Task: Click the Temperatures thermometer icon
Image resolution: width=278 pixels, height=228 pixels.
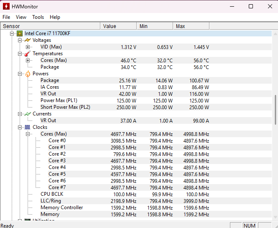Action: (x=28, y=54)
